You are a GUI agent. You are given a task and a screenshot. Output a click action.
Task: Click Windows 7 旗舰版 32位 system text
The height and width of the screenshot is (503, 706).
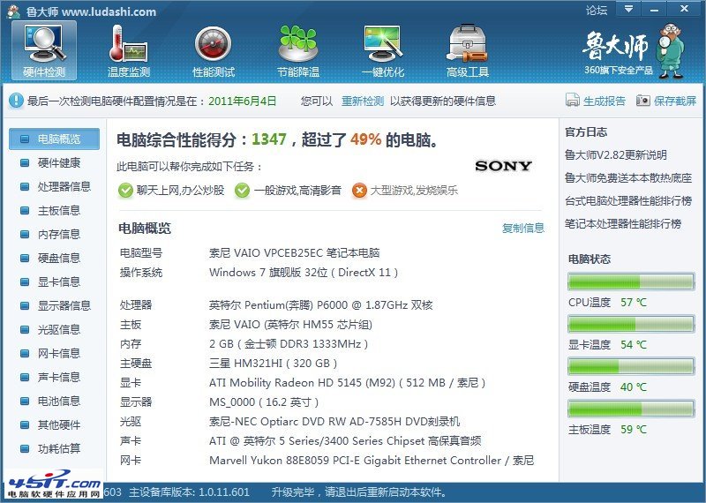point(304,273)
